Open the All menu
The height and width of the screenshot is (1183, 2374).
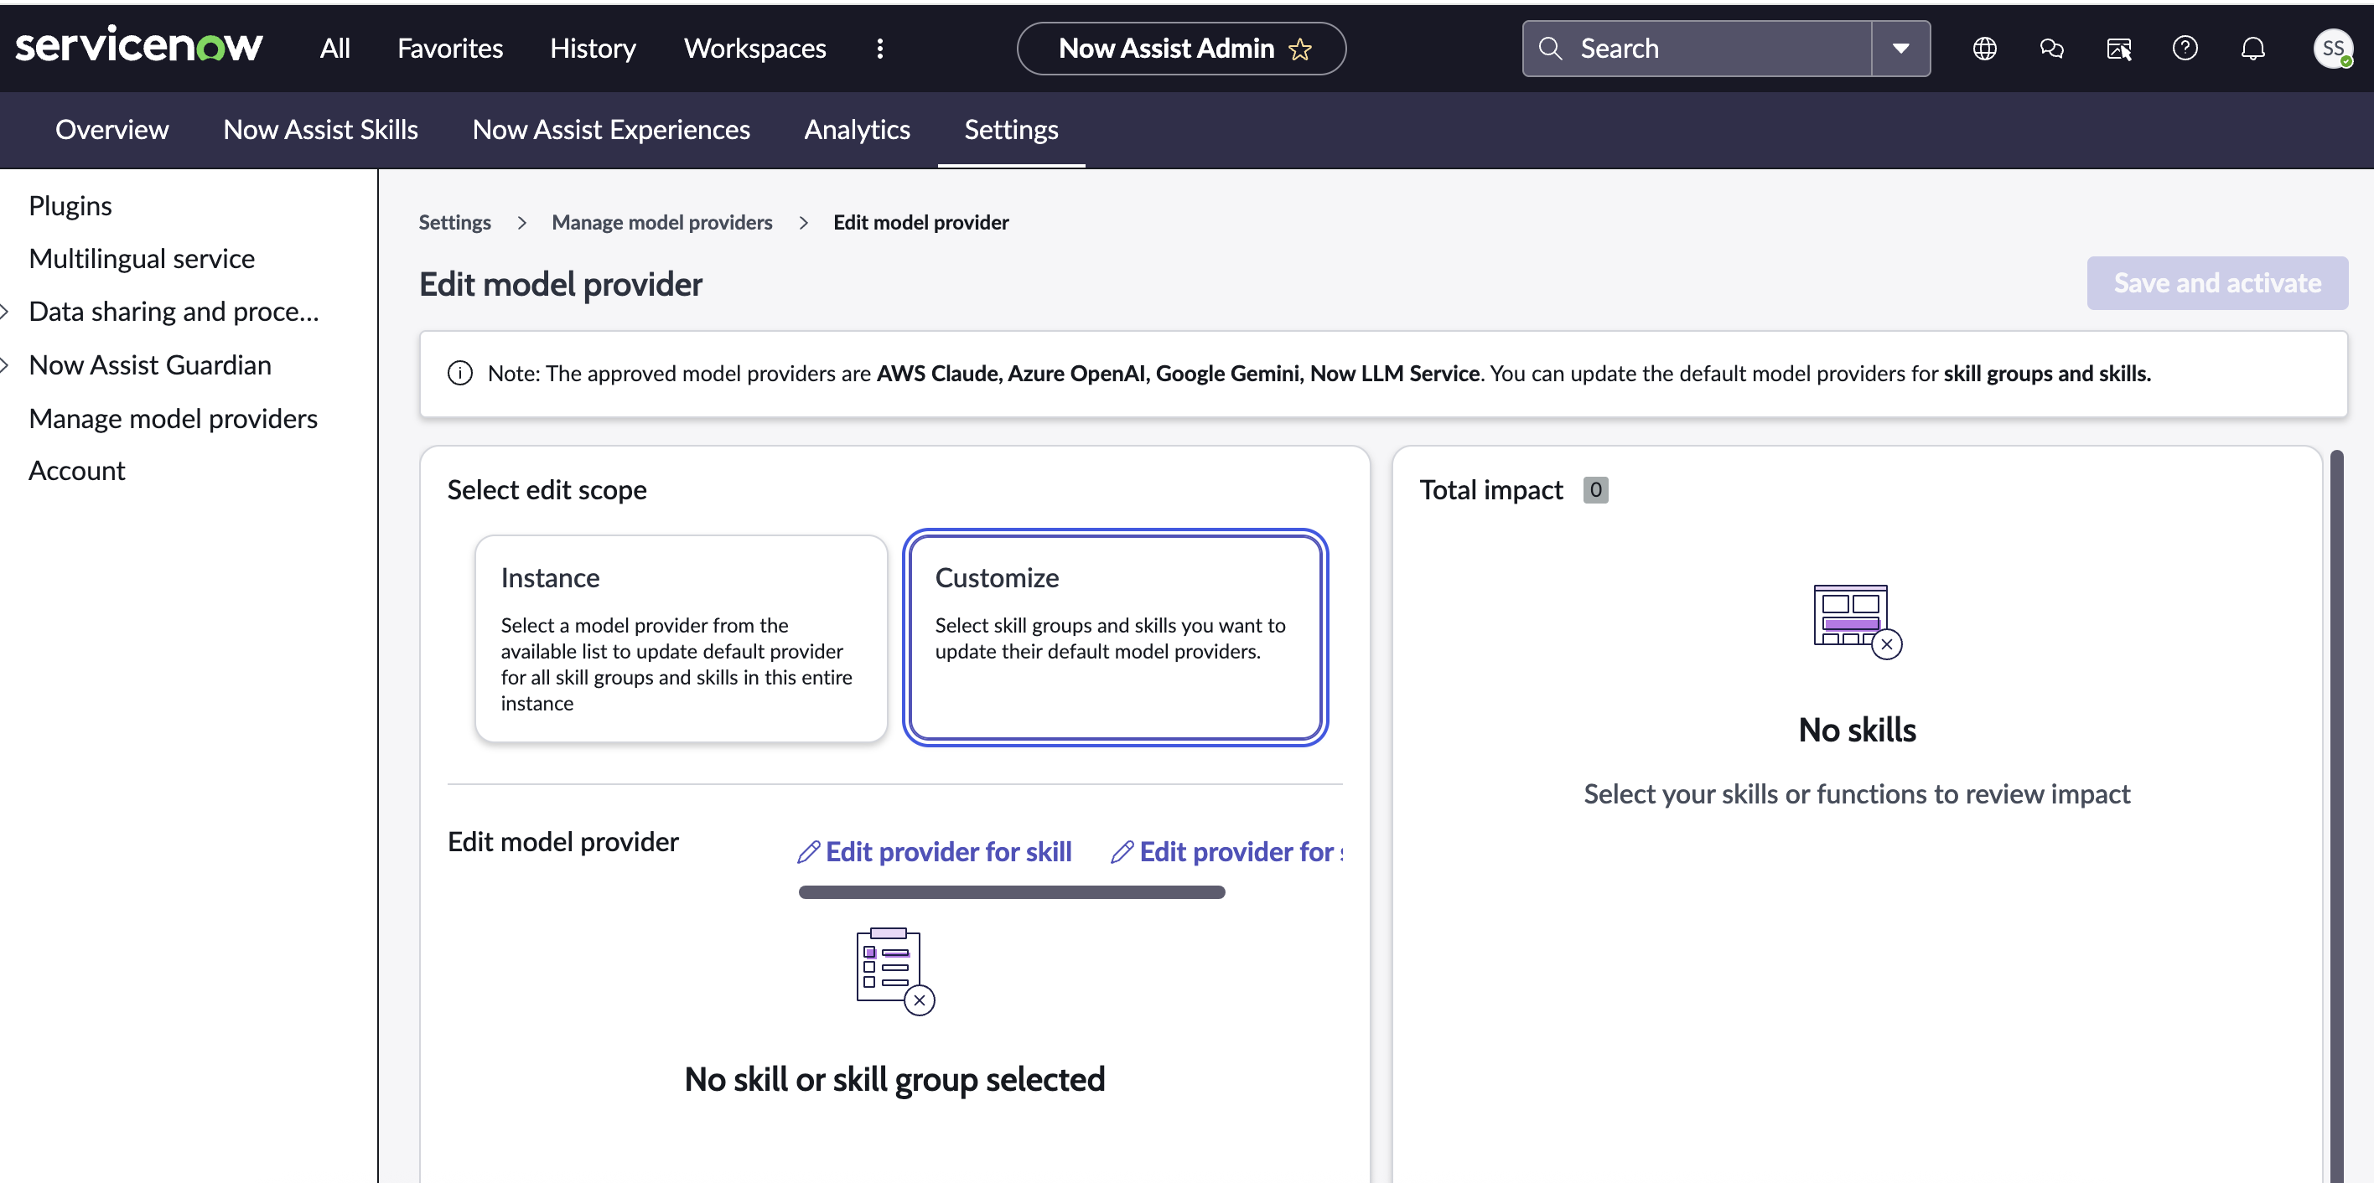[x=334, y=49]
